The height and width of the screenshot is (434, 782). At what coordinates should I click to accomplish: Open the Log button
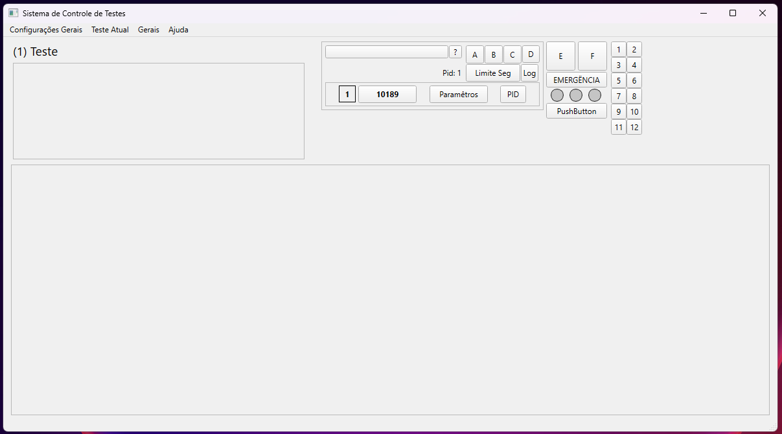coord(529,73)
